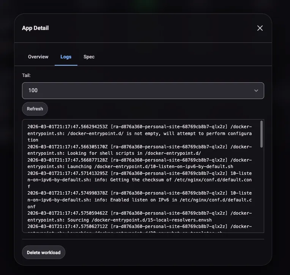Switch to the Overview tab

(x=38, y=57)
